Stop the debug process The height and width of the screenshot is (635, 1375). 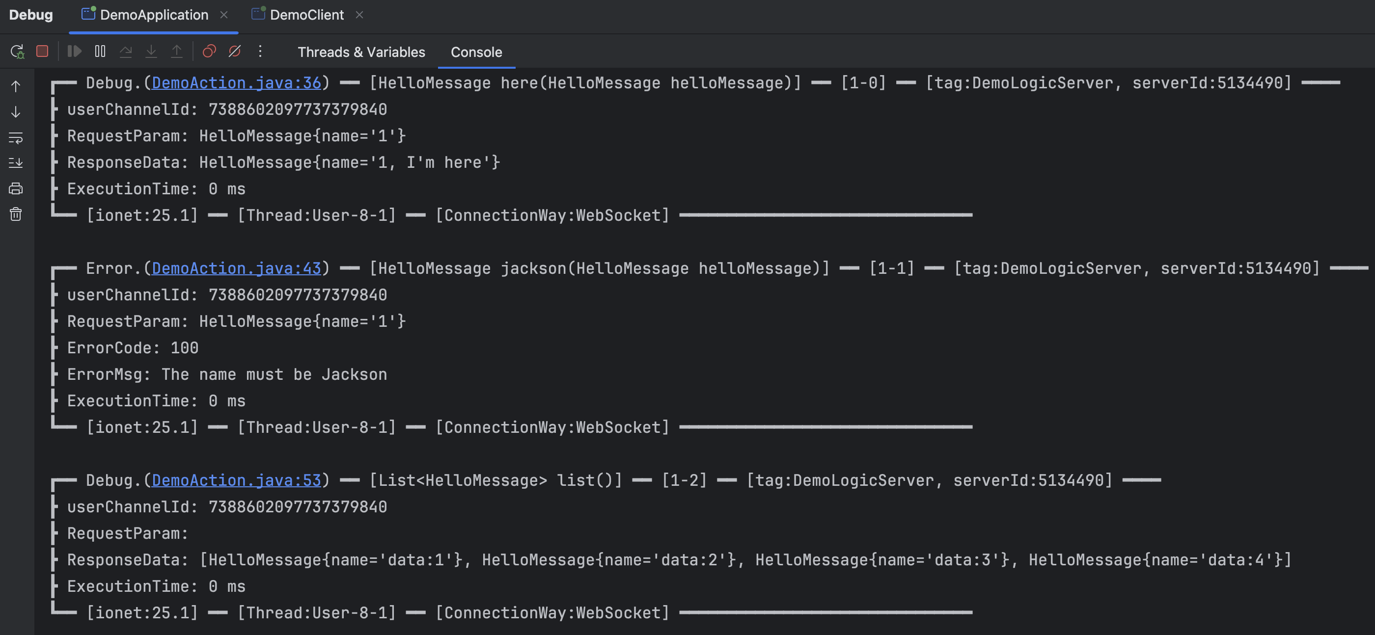[x=42, y=51]
